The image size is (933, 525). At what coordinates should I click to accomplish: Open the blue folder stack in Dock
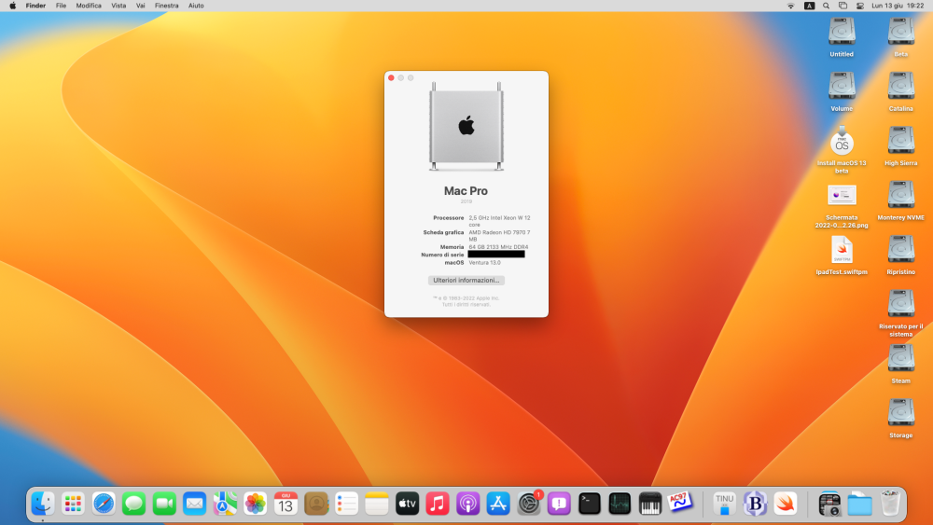pyautogui.click(x=860, y=504)
